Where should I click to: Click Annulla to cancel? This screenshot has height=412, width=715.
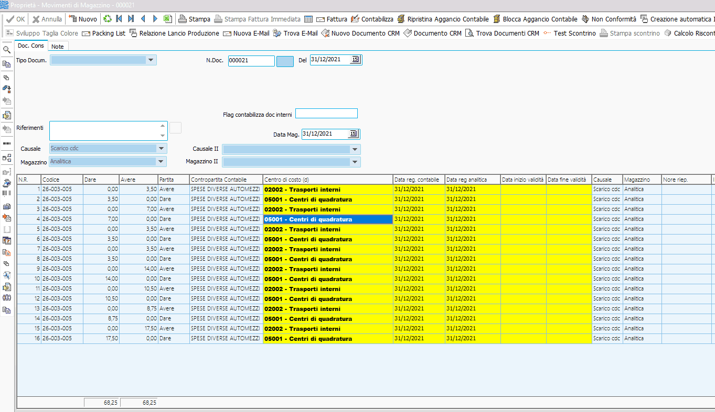coord(47,19)
